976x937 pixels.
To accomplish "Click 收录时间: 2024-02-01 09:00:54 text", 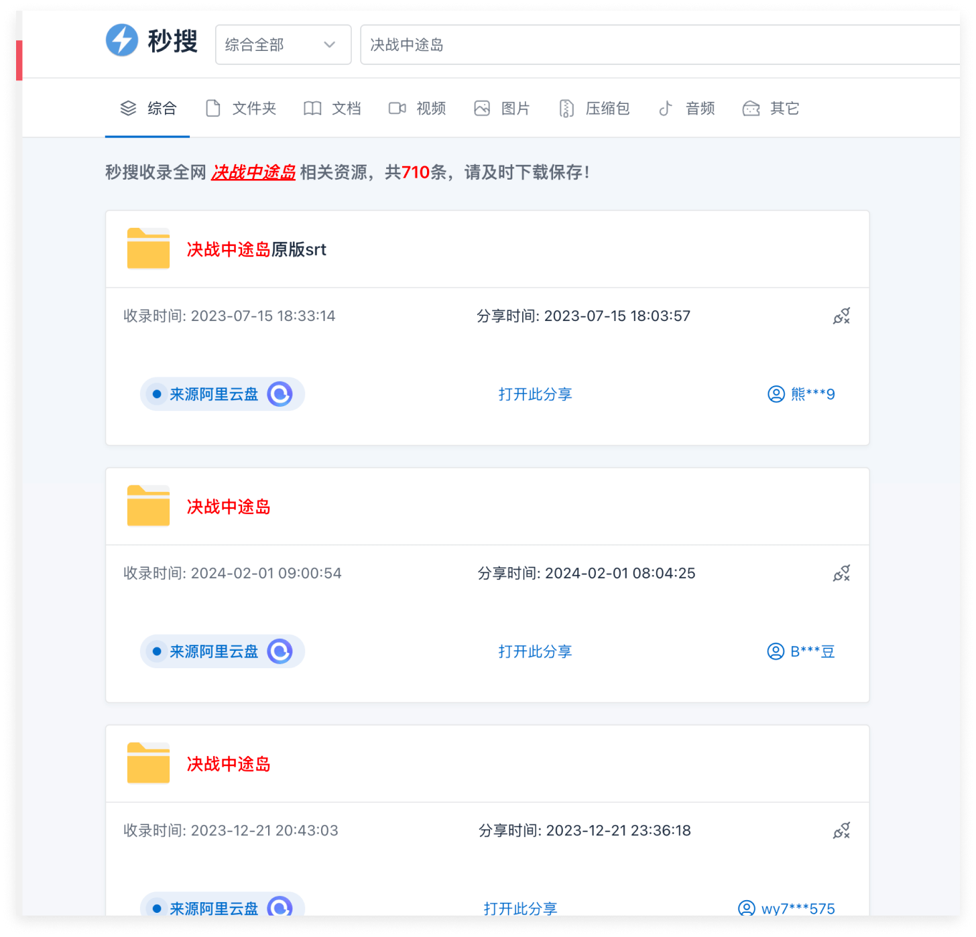I will 232,574.
